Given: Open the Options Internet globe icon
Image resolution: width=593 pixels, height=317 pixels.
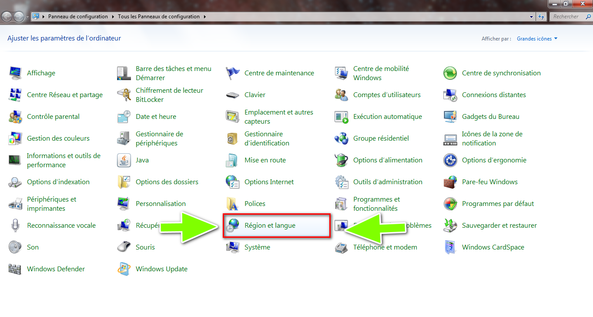Looking at the screenshot, I should pyautogui.click(x=233, y=182).
